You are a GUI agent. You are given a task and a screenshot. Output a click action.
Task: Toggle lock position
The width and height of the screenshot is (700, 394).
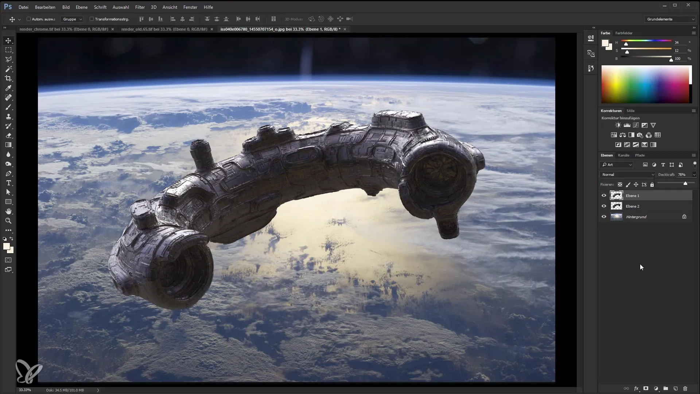point(636,185)
